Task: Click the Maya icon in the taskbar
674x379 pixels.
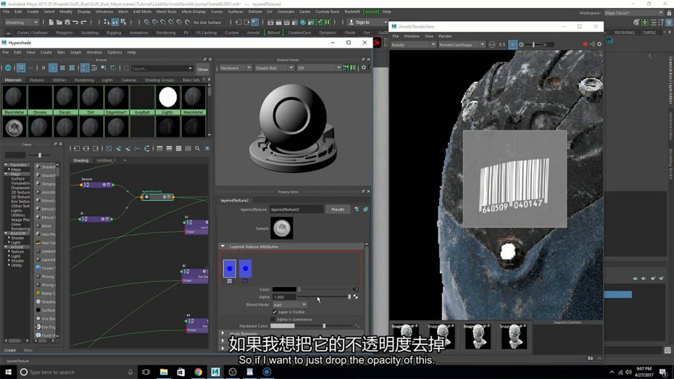Action: point(215,372)
